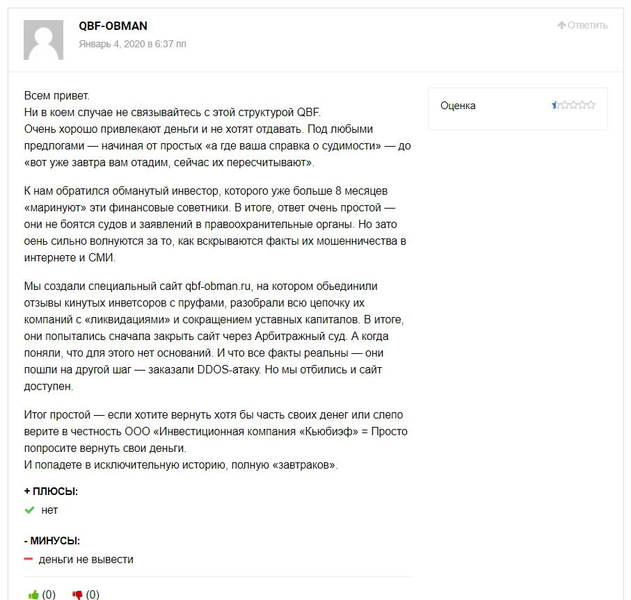Click the - МИНУСЫ heading

(51, 540)
